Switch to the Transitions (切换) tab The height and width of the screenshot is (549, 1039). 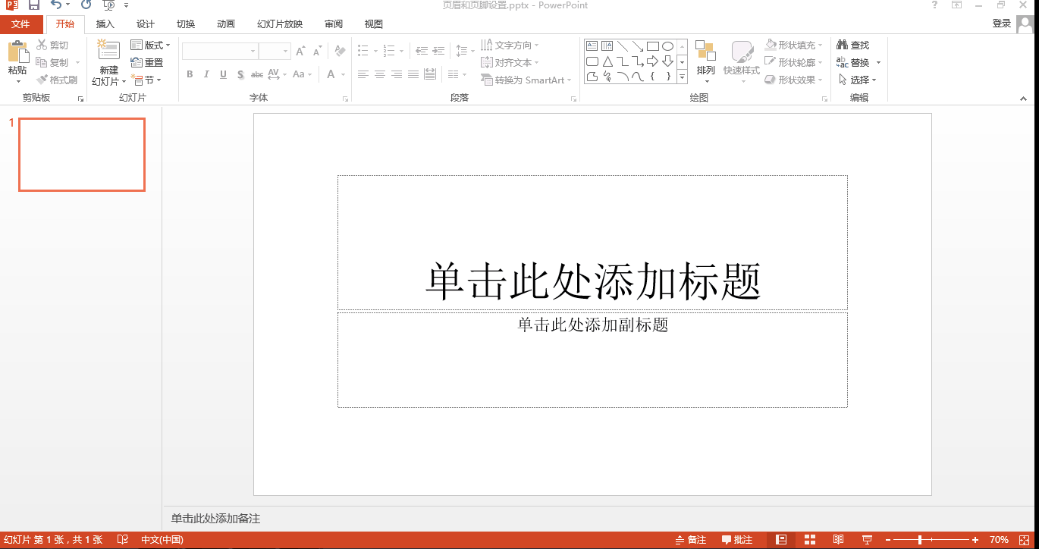(186, 24)
